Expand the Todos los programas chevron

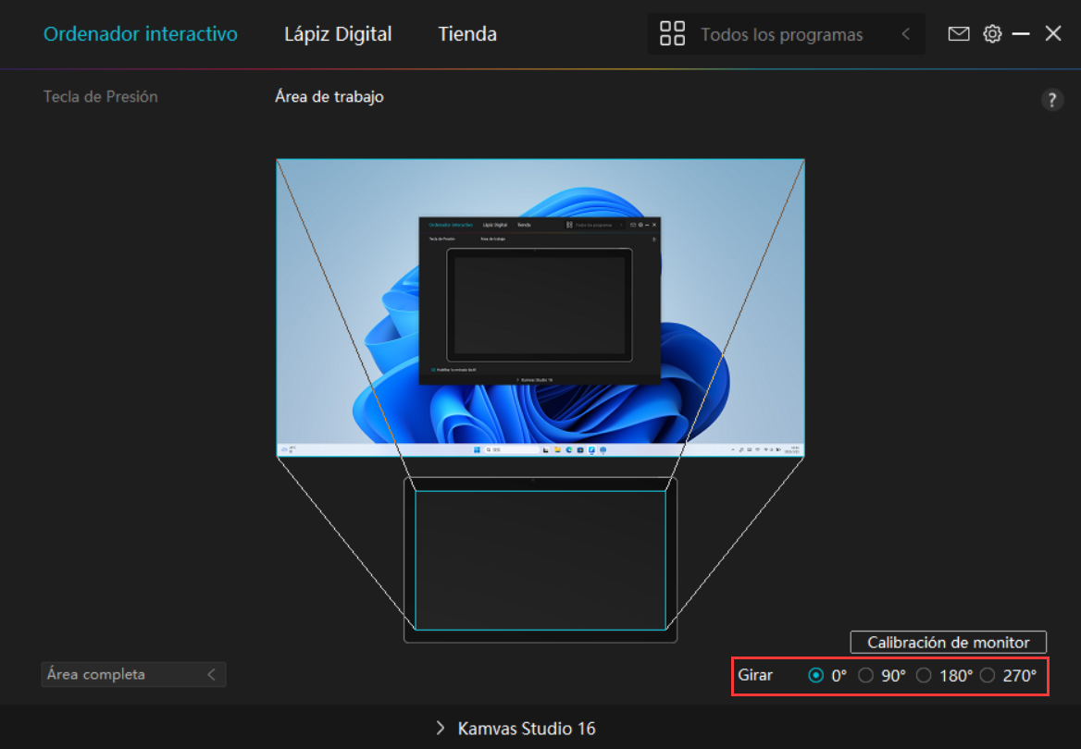[x=905, y=34]
